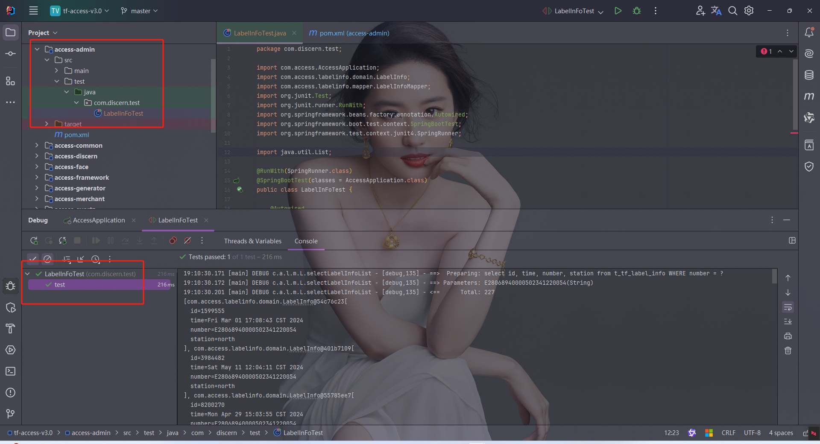
Task: Open the Maven tool window
Action: (x=809, y=96)
